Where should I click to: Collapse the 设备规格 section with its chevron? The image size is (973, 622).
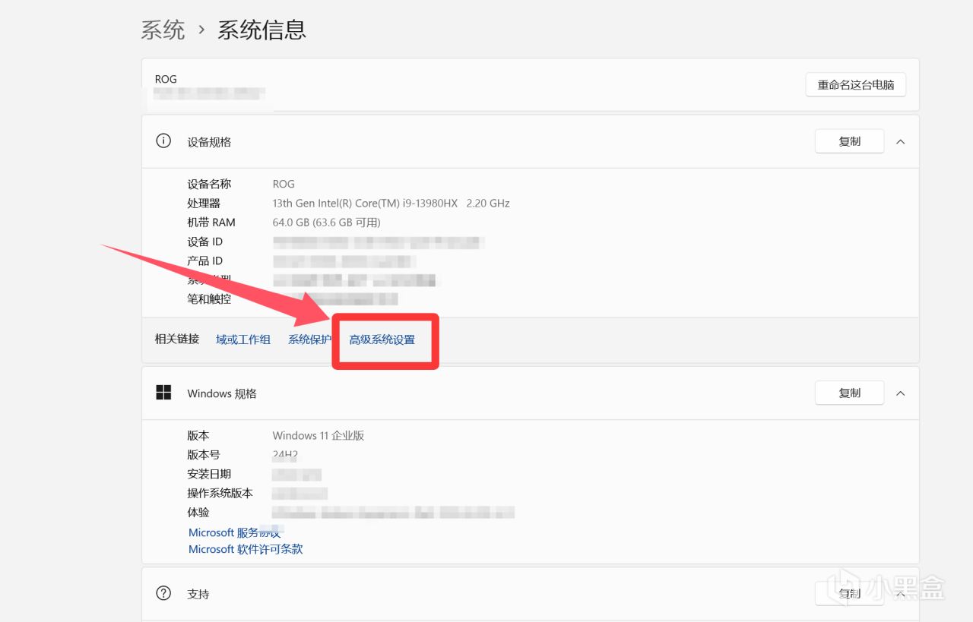tap(901, 141)
